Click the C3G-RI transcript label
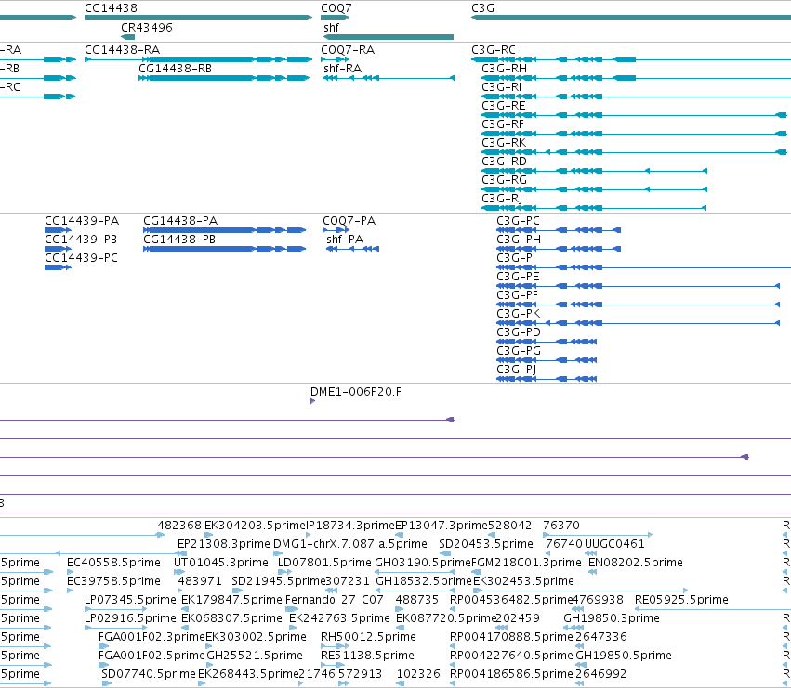Viewport: 791px width, 688px height. pos(501,87)
